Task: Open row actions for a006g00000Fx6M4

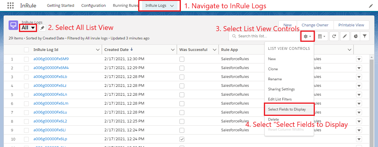Action: [359, 68]
